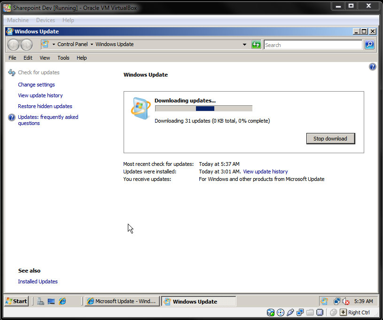Click the Windows Update title bar icon
This screenshot has height=320, width=383.
9,31
